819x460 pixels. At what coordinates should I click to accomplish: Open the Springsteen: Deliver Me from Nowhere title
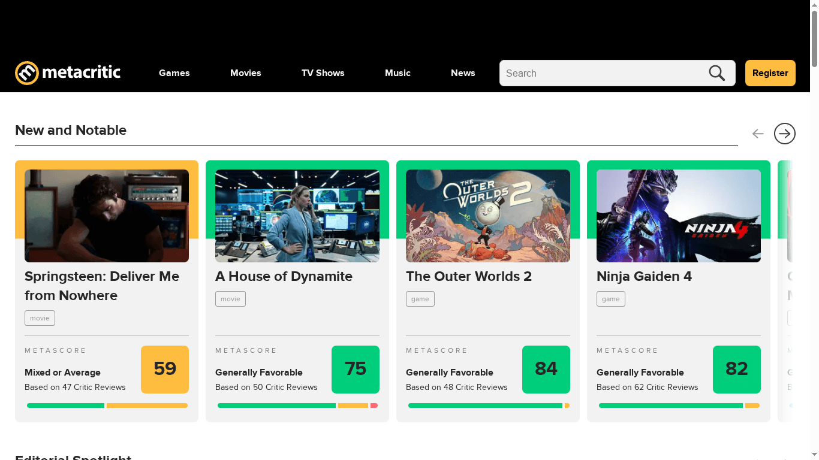102,286
